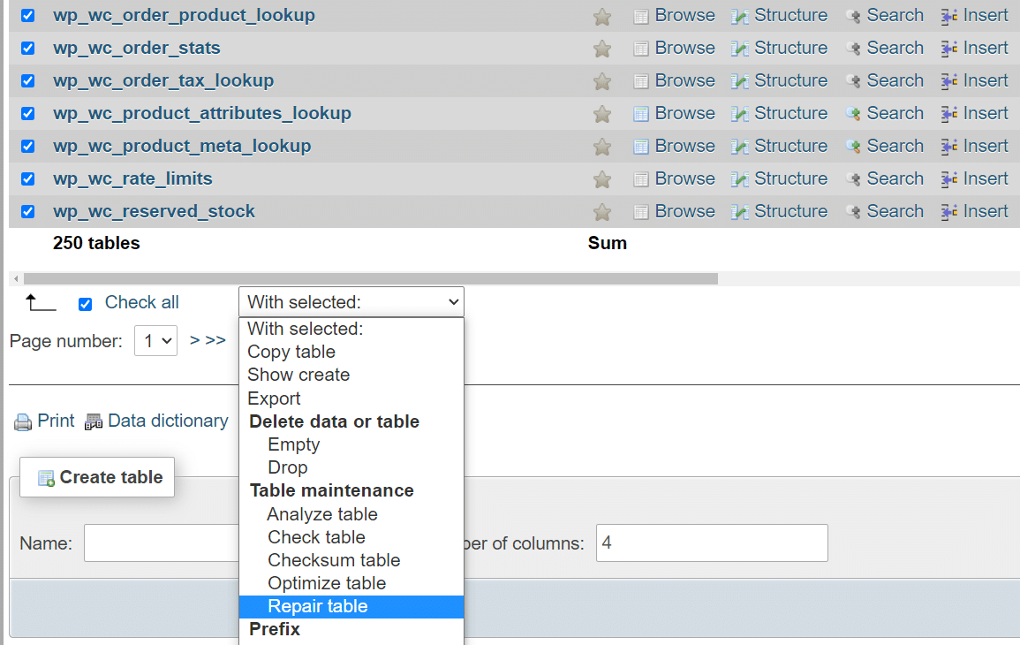
Task: Click the Create table button
Action: (96, 477)
